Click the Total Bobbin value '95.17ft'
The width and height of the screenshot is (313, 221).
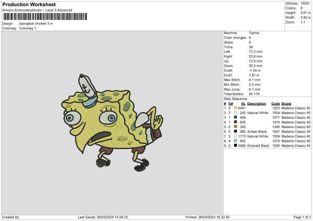254,94
